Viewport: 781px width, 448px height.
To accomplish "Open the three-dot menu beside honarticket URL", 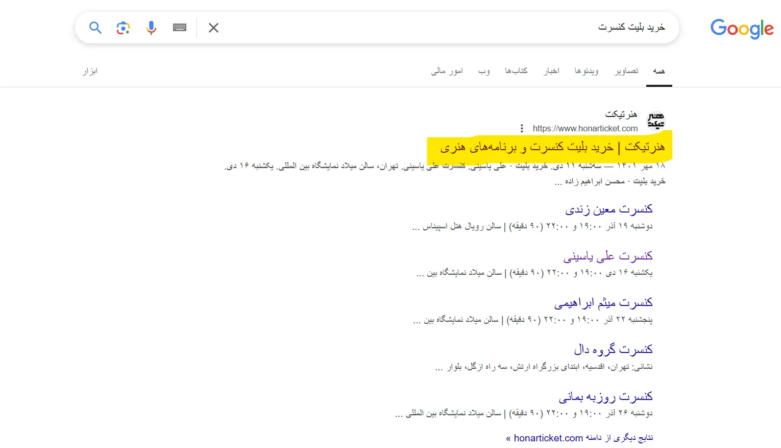I will tap(522, 128).
